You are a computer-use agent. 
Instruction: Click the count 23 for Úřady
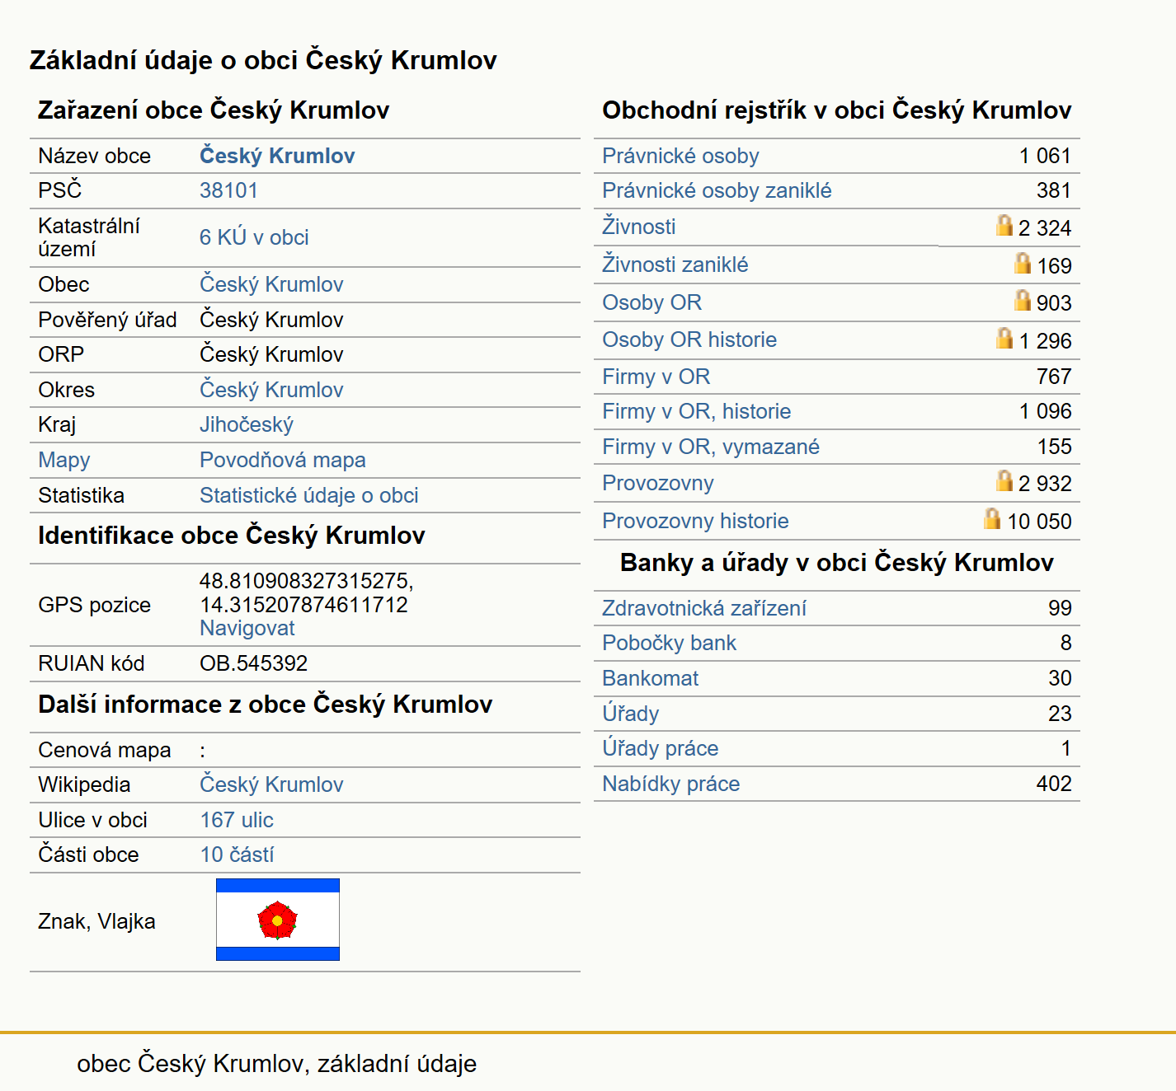point(1060,714)
